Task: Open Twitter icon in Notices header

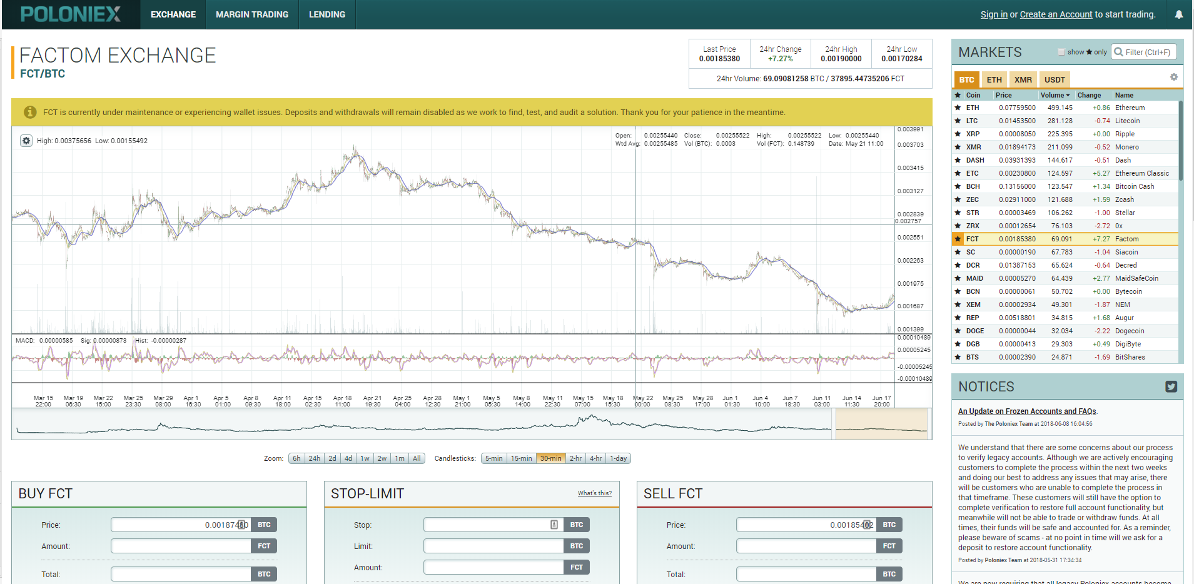Action: (x=1171, y=386)
